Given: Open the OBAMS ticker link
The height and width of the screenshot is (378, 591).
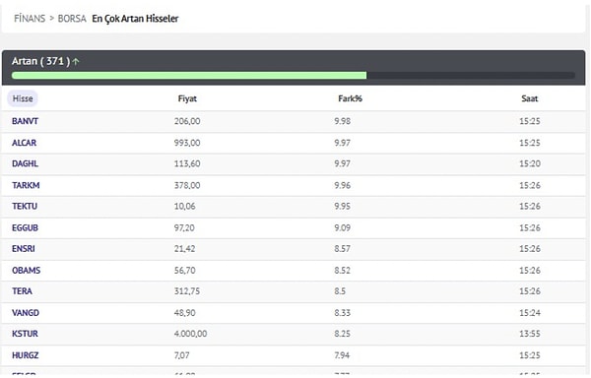Looking at the screenshot, I should (x=26, y=271).
